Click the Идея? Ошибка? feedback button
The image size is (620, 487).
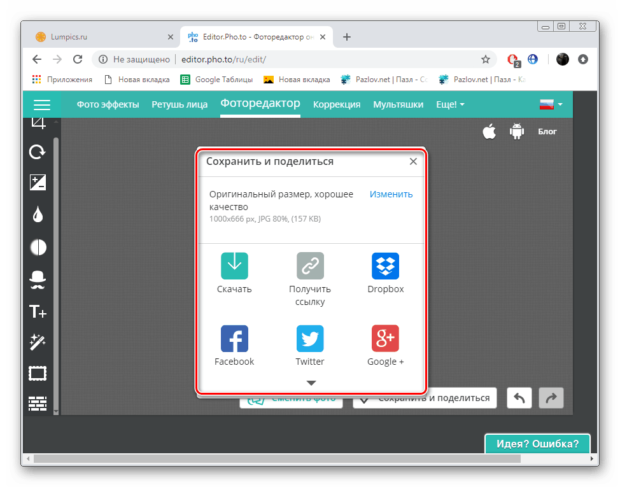click(537, 444)
